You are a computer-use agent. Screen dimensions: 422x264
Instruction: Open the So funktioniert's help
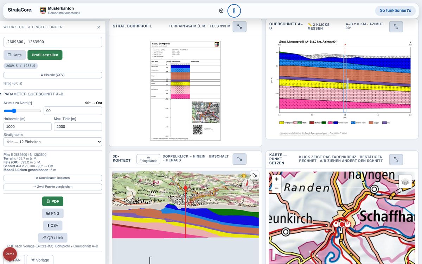tap(395, 11)
